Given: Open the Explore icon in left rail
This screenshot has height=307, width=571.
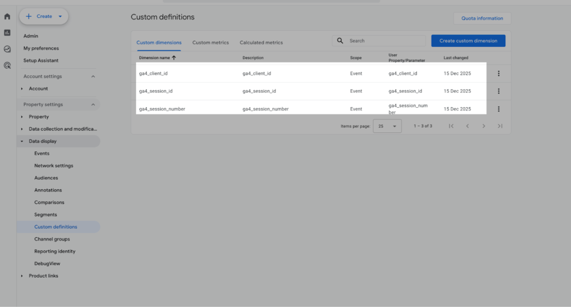Looking at the screenshot, I should (7, 49).
